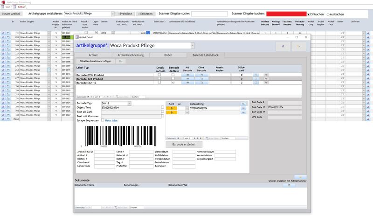
Task: Click copy icon for article row ID 204
Action: [8, 41]
